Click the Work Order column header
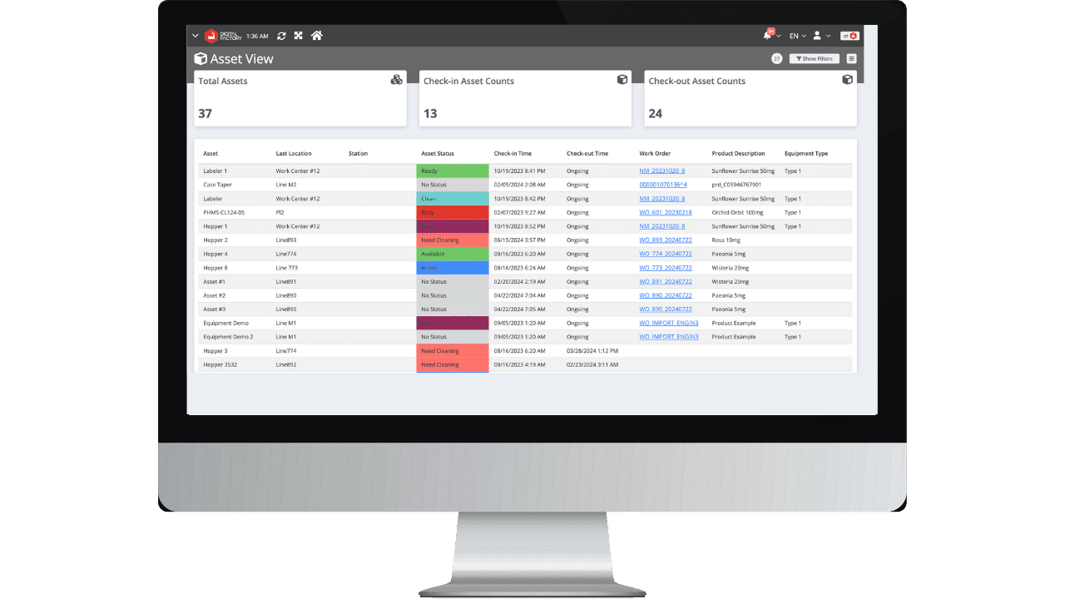This screenshot has width=1065, height=599. 655,154
